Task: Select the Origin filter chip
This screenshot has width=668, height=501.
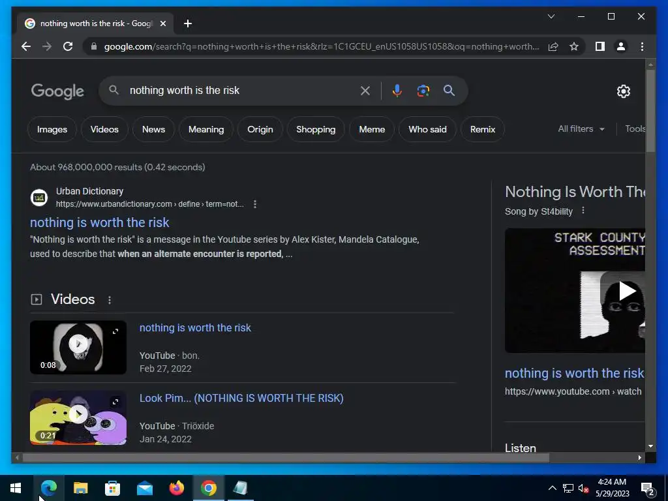Action: (260, 129)
